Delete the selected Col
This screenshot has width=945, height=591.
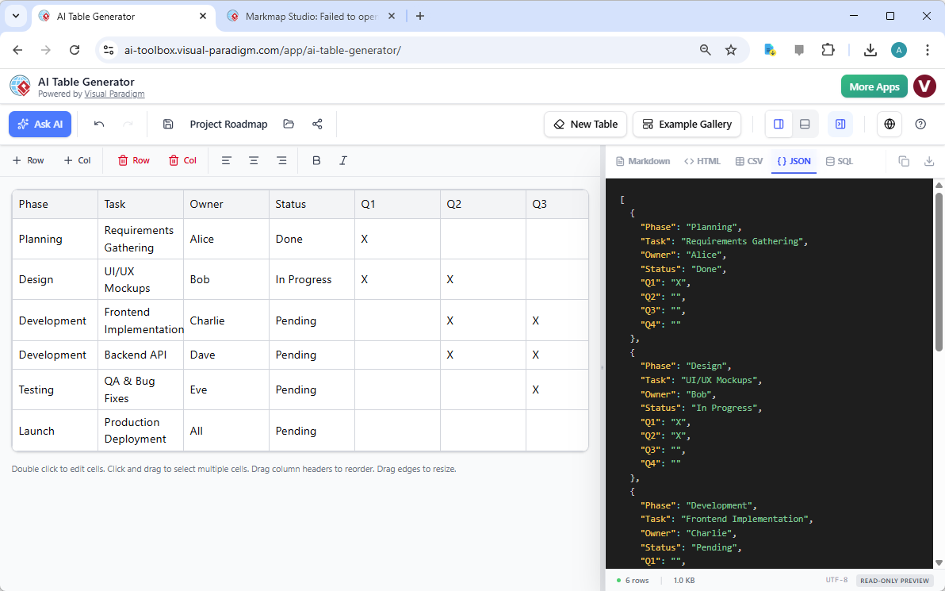point(182,160)
